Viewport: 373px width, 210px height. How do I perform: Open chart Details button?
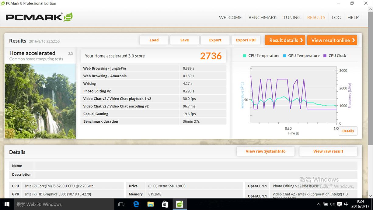tap(348, 131)
